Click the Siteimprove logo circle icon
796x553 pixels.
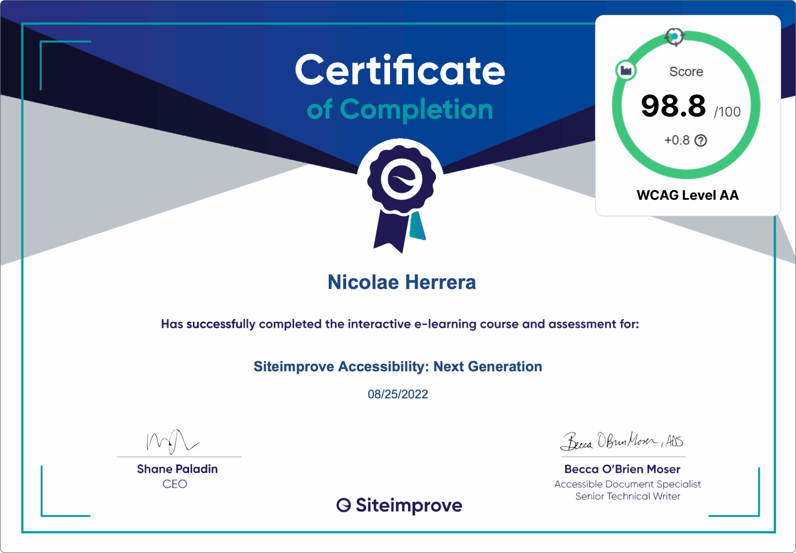tap(344, 505)
